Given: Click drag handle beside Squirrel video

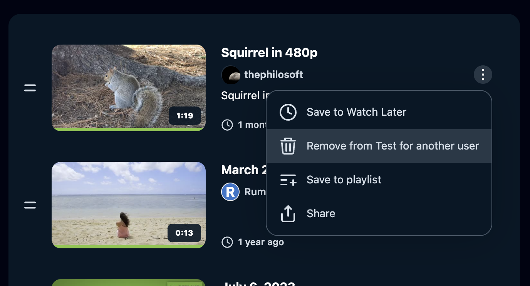Looking at the screenshot, I should tap(30, 88).
